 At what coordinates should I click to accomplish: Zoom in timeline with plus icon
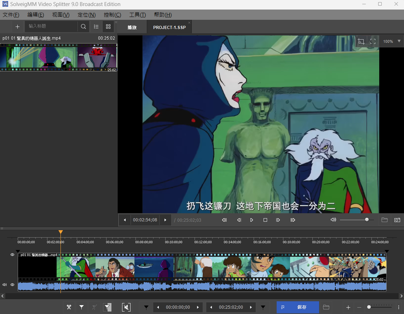[x=348, y=307]
